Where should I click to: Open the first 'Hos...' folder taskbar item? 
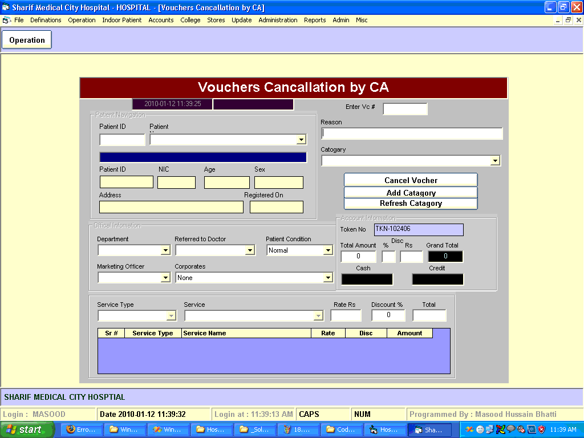click(211, 429)
